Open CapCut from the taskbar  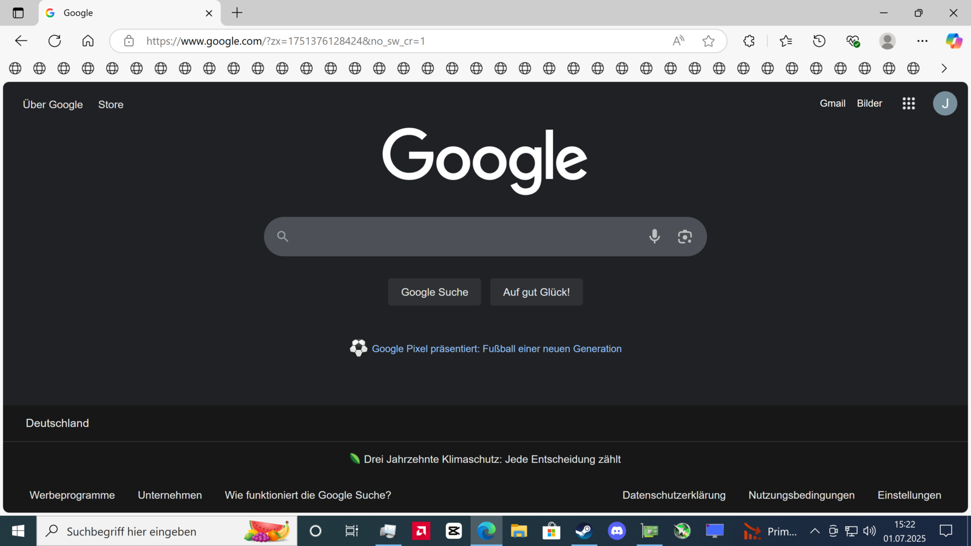pos(453,531)
